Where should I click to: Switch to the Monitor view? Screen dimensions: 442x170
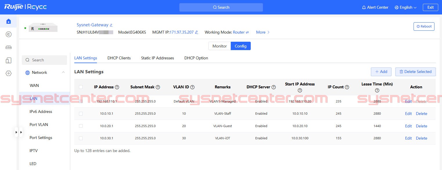point(219,46)
